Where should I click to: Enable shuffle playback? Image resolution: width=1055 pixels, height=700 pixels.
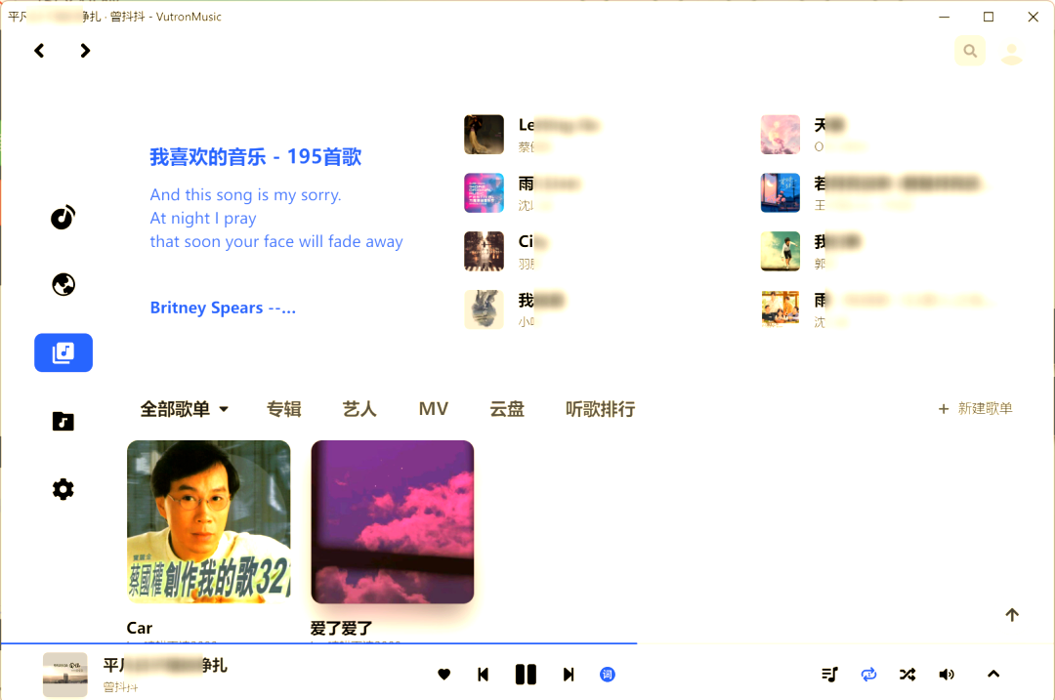point(907,674)
